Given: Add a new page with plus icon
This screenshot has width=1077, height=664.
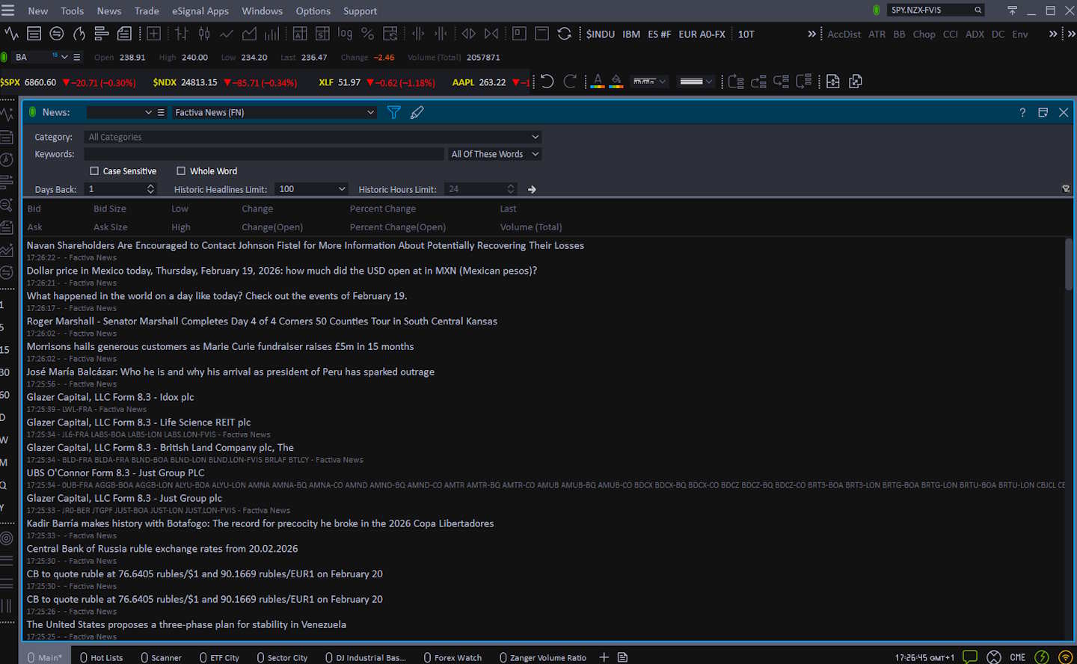Looking at the screenshot, I should click(x=604, y=657).
